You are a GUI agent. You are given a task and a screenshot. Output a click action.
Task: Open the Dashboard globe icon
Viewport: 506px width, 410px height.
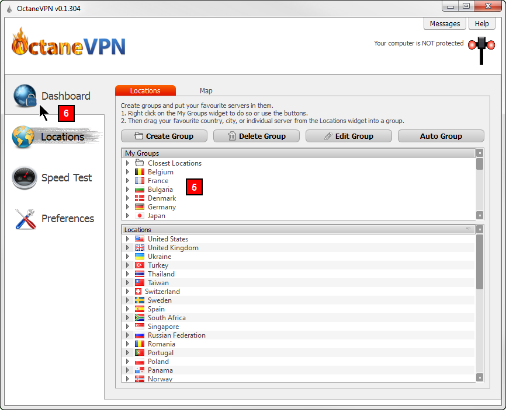tap(25, 96)
